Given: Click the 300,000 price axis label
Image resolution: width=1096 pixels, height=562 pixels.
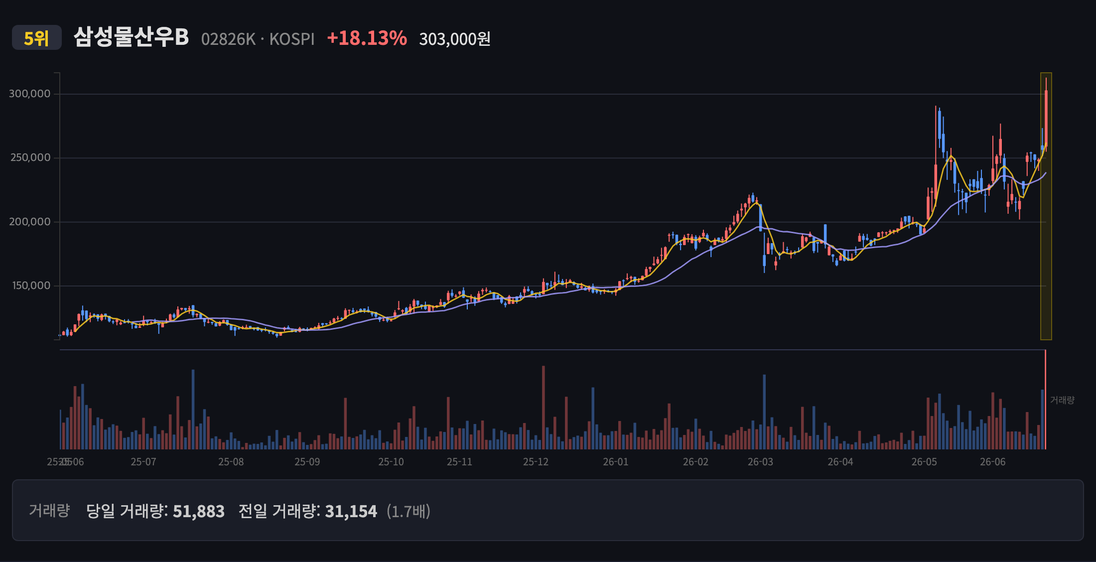Looking at the screenshot, I should click(30, 94).
